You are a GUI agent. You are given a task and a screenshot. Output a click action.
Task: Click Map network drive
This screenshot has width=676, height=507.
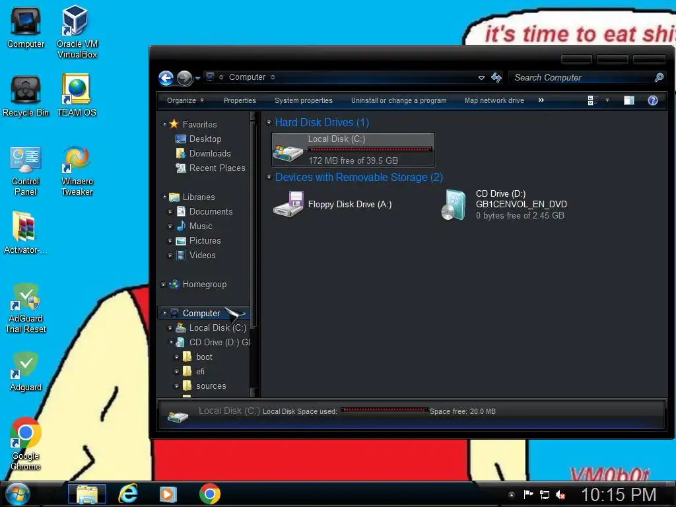[x=494, y=100]
